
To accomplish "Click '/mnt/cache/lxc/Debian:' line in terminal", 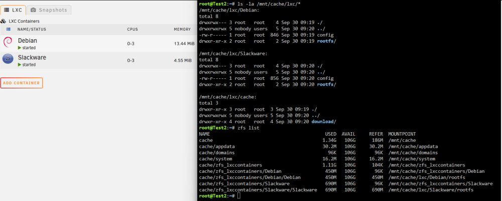I will [x=228, y=10].
